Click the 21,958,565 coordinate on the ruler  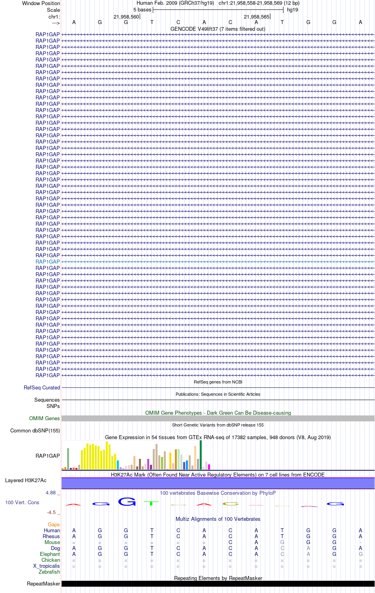click(x=257, y=17)
